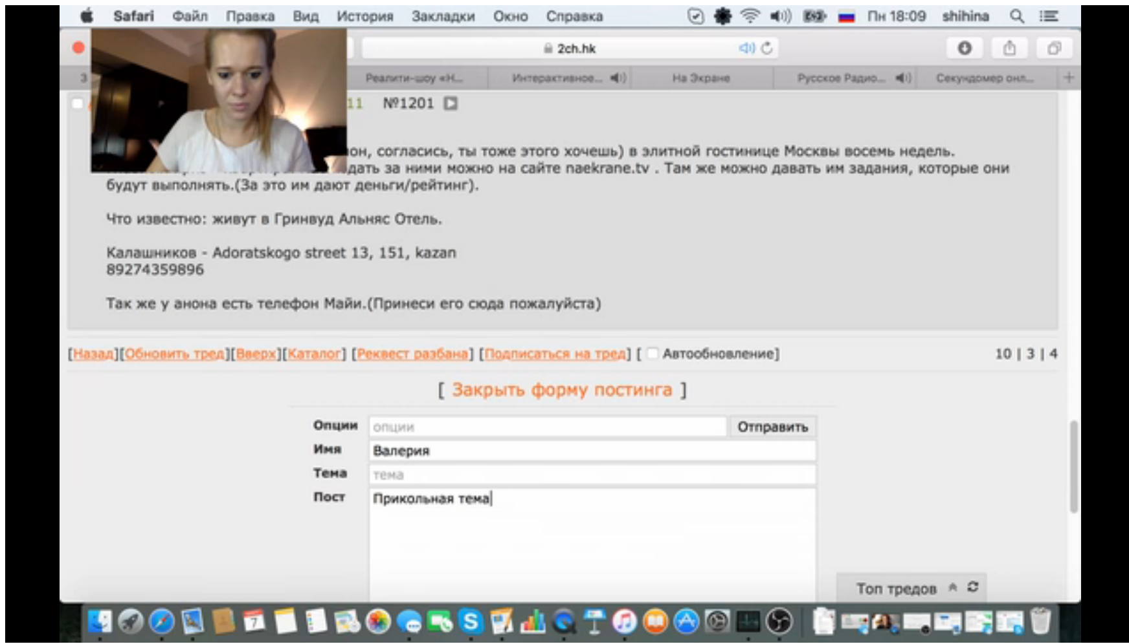
Task: Mute audio via address bar speaker icon
Action: 747,48
